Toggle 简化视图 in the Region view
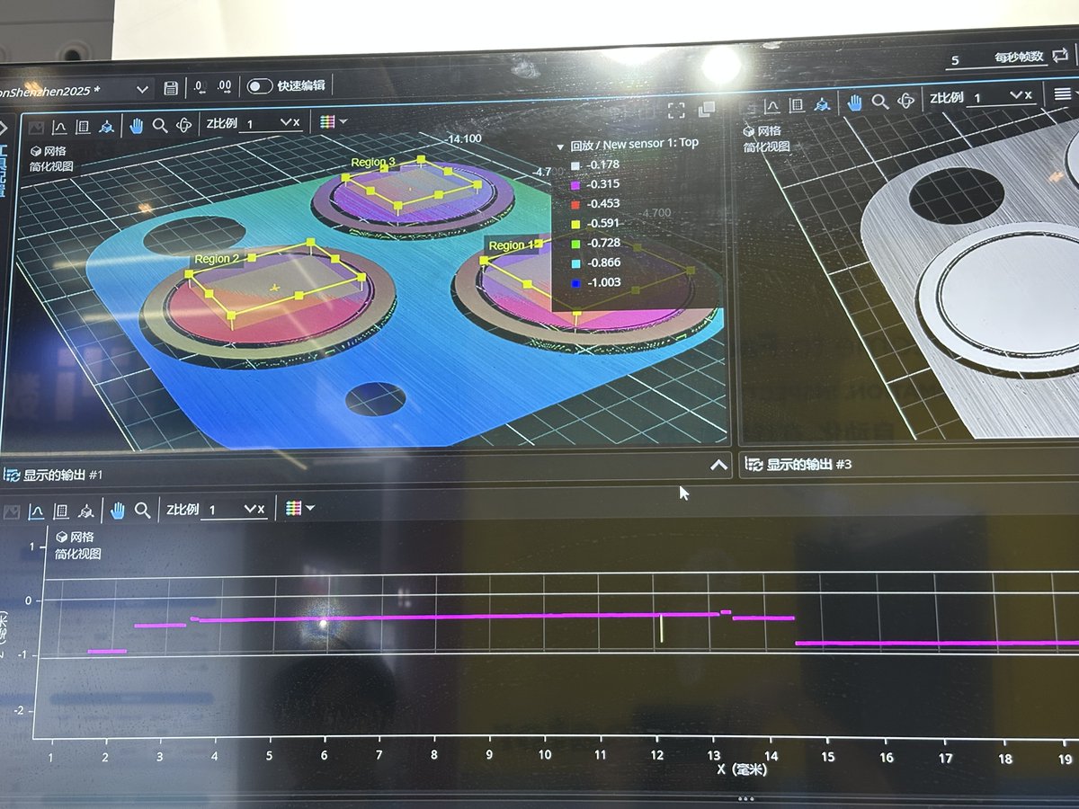 point(51,166)
